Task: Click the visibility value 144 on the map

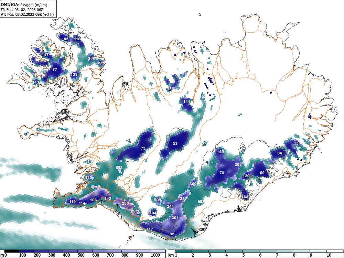Action: 186,101
